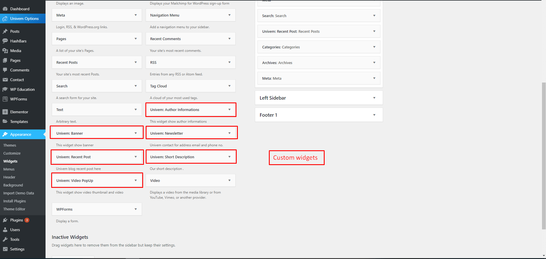This screenshot has height=259, width=546.
Task: Open the Header submenu item
Action: [9, 177]
